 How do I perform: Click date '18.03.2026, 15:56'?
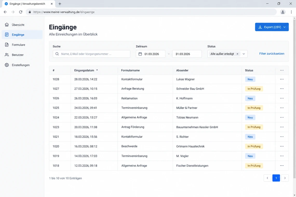tap(86, 137)
